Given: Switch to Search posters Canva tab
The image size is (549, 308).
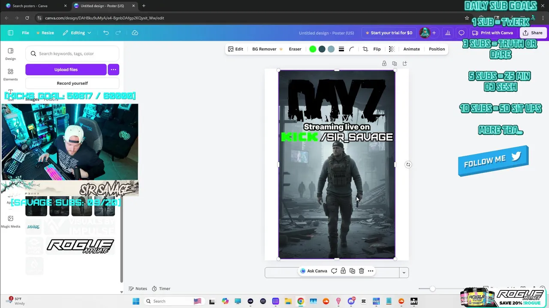Looking at the screenshot, I should click(x=36, y=6).
